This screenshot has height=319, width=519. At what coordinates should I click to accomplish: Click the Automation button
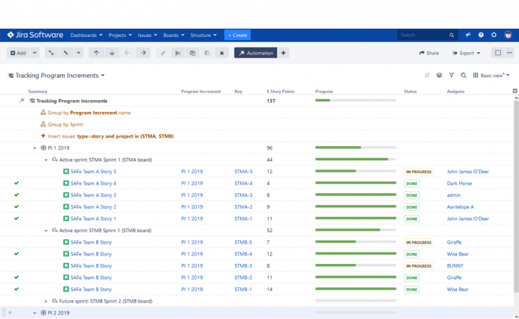[x=256, y=53]
